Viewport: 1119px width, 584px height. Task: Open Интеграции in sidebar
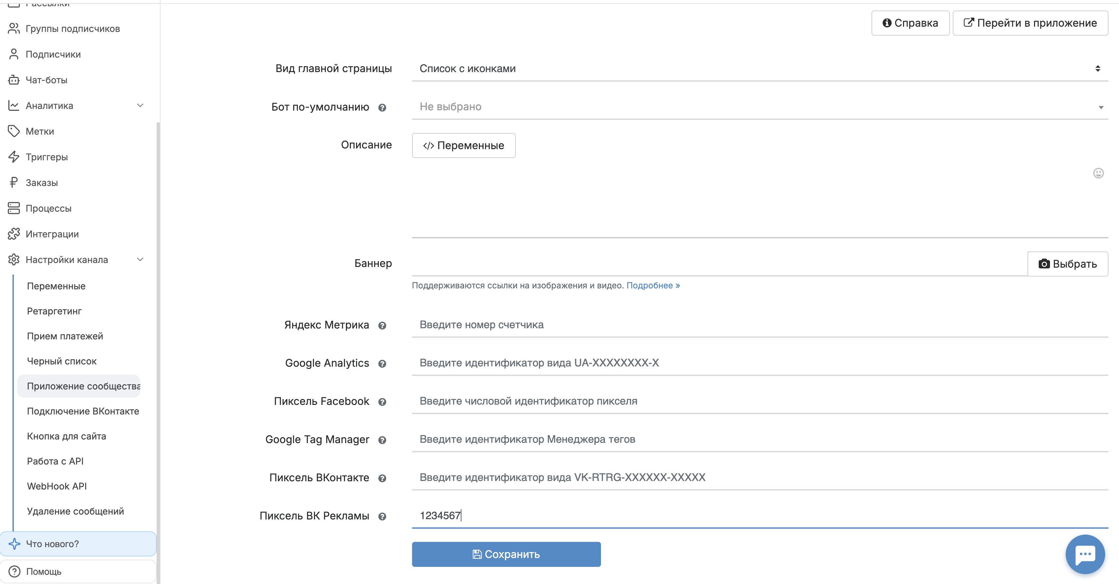[52, 234]
